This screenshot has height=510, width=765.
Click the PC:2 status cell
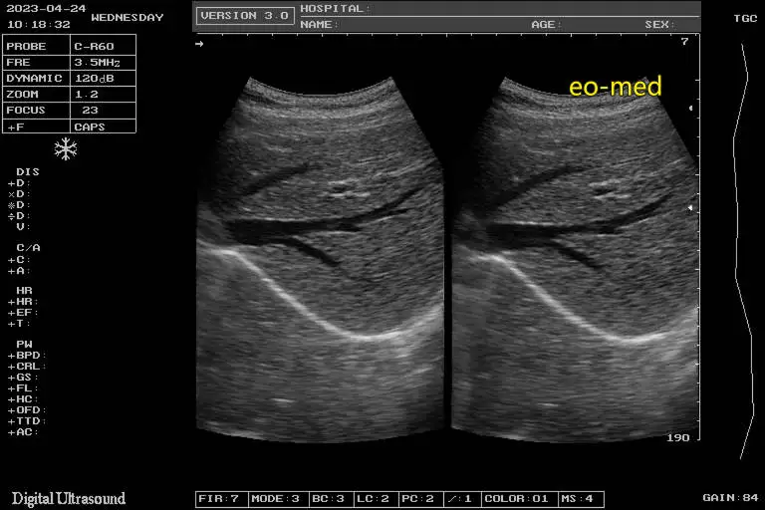tap(420, 499)
